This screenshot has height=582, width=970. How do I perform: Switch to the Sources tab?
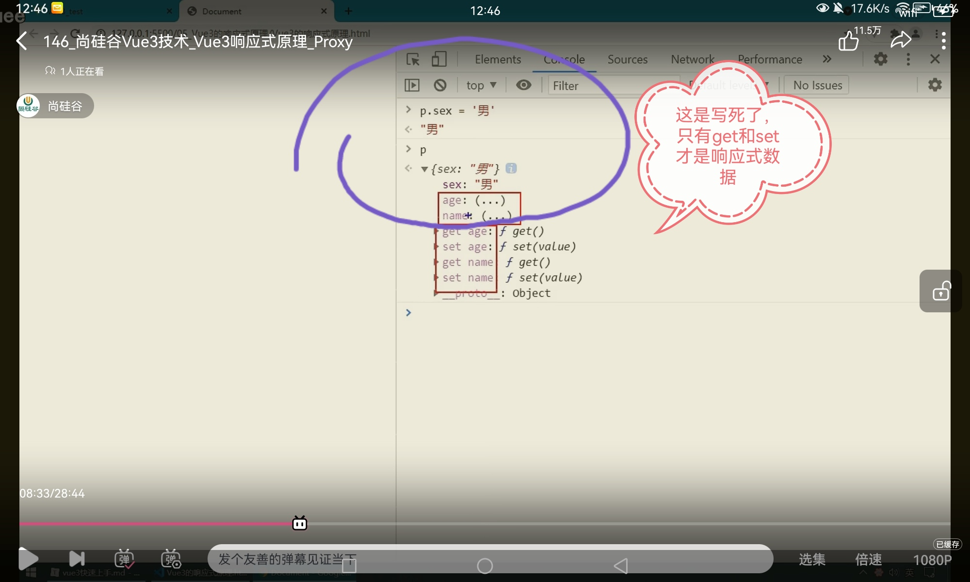tap(627, 59)
